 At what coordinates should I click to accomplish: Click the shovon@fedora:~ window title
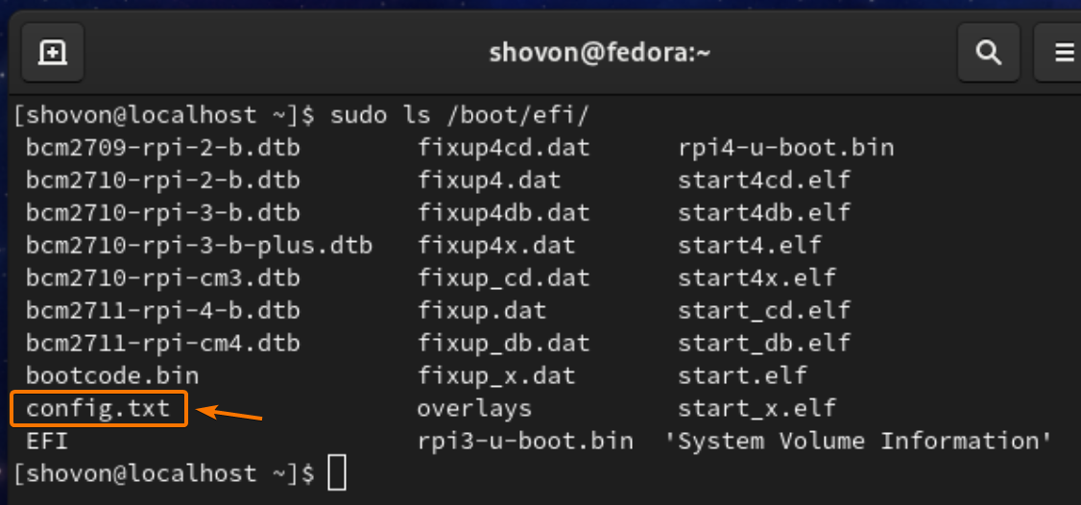click(600, 53)
